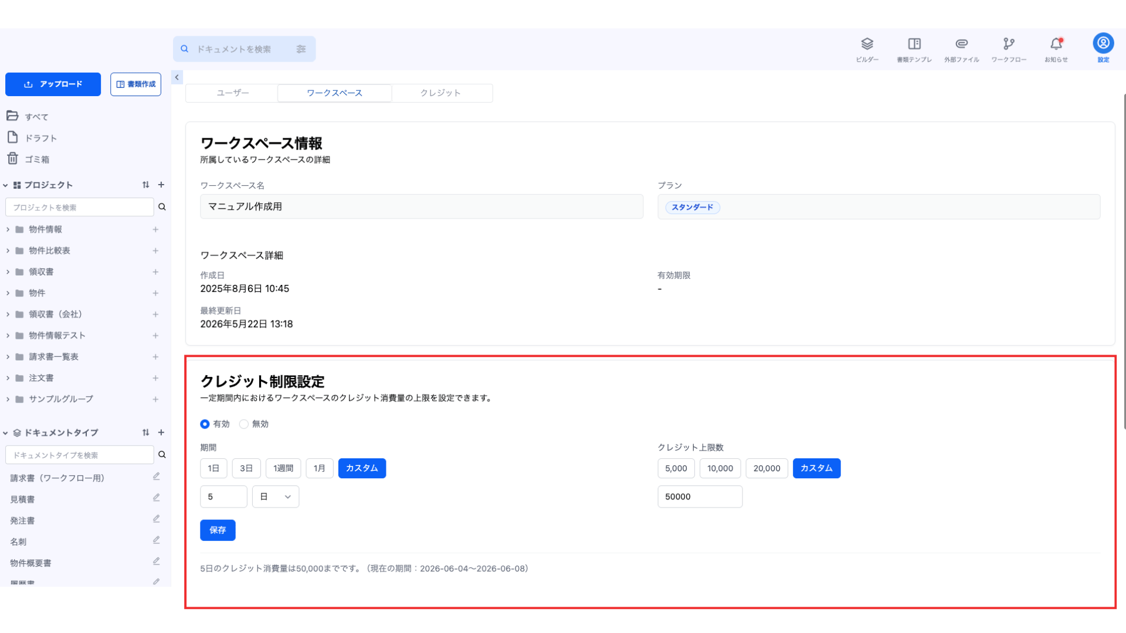Expand the 物件比較表 folder
The image size is (1126, 633).
click(8, 251)
